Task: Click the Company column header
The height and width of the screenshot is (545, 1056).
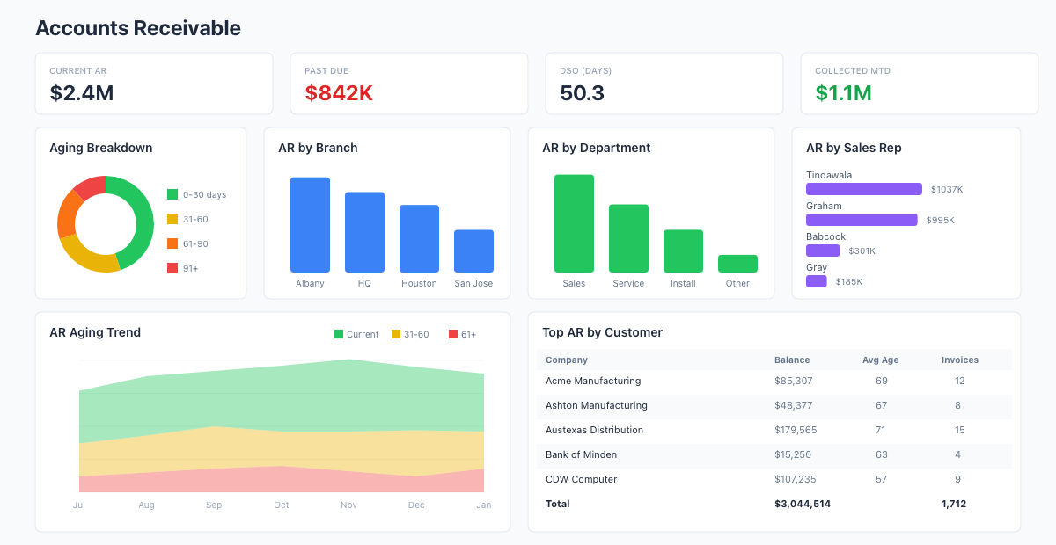Action: 567,360
